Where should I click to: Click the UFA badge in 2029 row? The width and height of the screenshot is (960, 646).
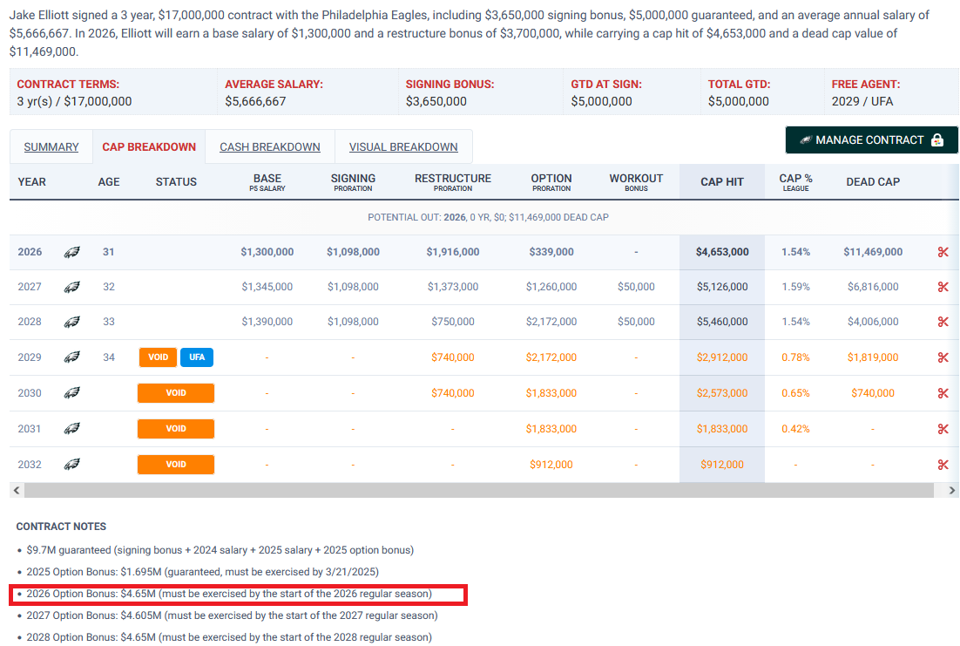click(197, 357)
